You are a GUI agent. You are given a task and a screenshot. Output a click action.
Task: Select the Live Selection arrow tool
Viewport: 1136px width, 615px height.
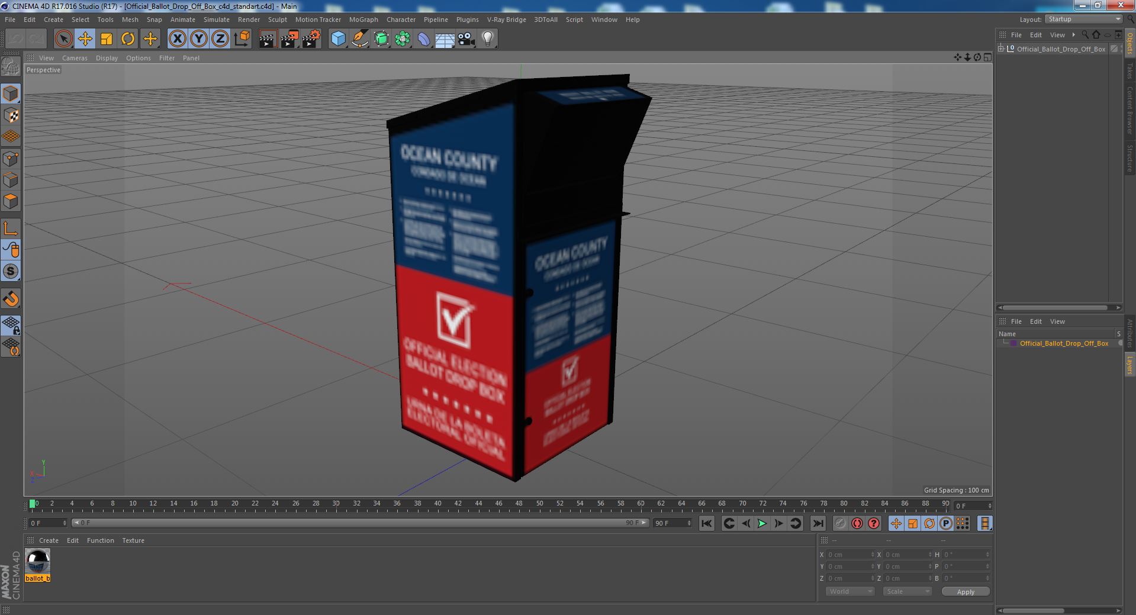point(63,39)
